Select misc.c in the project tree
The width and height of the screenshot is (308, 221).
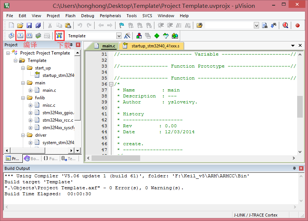click(49, 105)
